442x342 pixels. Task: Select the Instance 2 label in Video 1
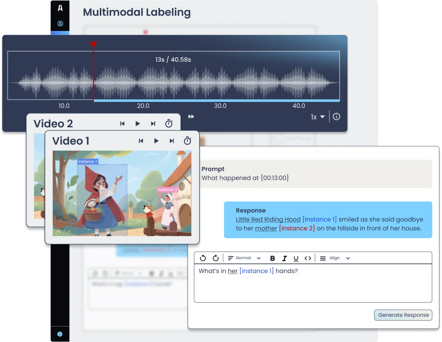point(167,190)
